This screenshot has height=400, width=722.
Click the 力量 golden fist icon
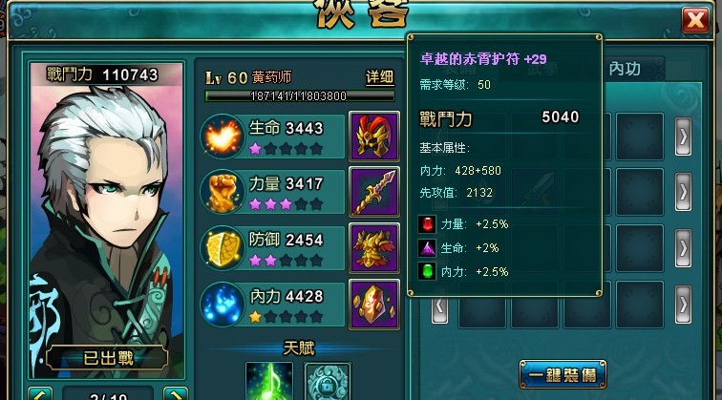223,192
